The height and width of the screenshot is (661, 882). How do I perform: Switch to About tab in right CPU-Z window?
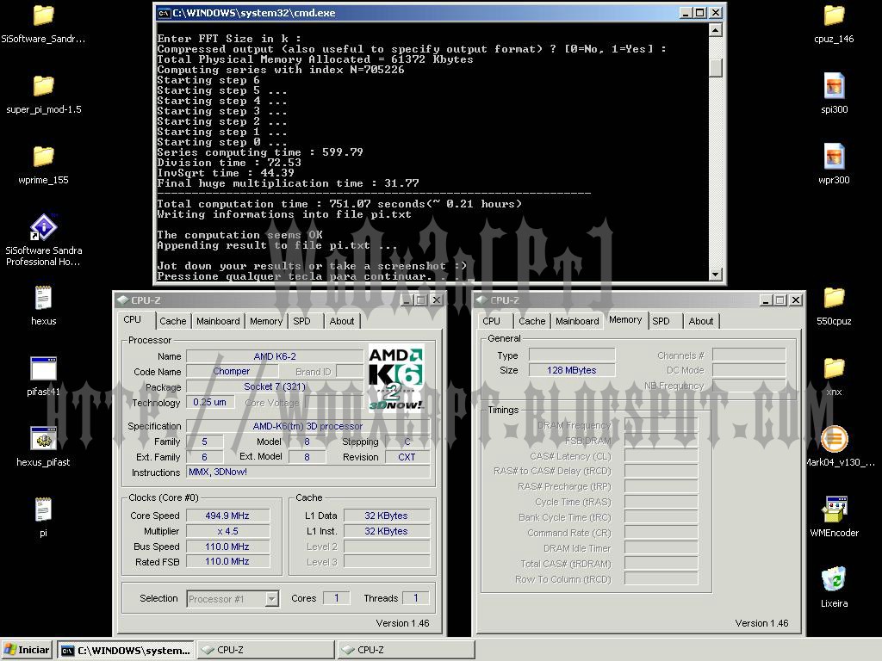coord(701,321)
